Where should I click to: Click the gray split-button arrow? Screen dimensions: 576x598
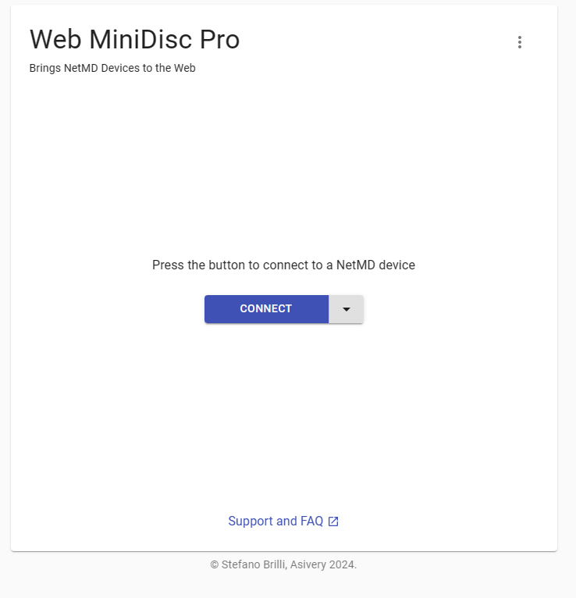346,309
